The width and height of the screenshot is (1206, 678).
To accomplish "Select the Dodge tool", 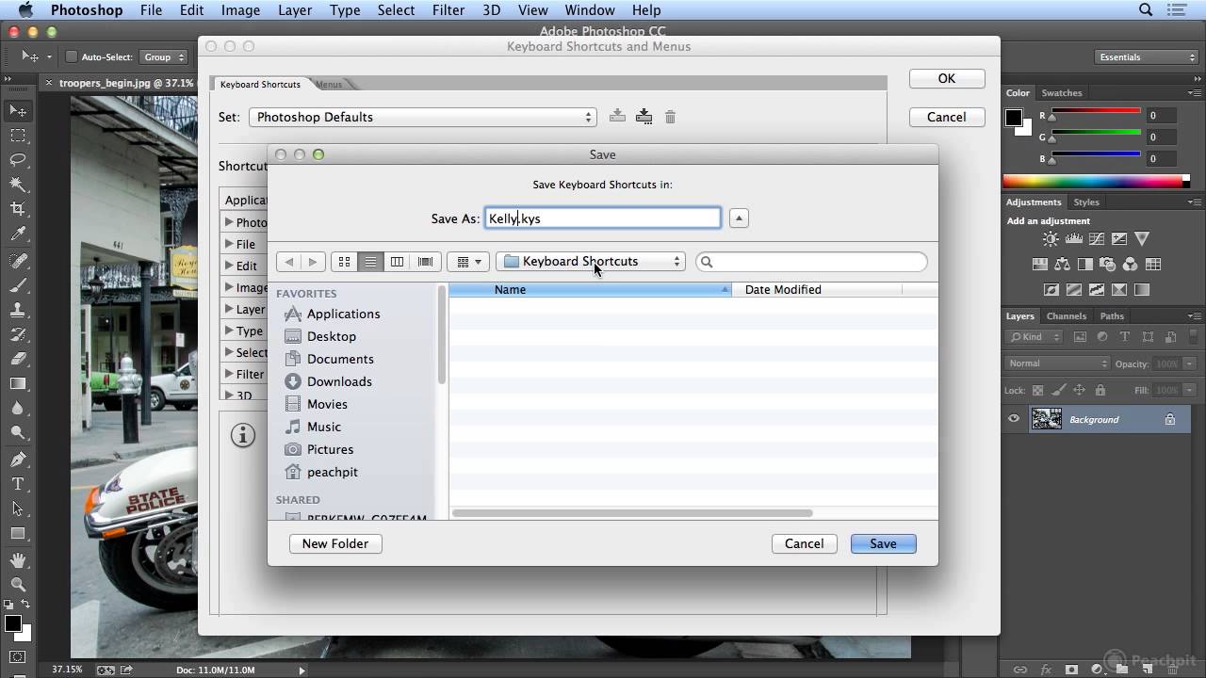I will (x=18, y=432).
